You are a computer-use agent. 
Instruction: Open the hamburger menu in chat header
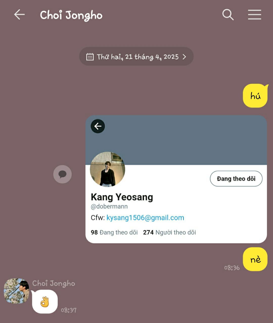[254, 15]
